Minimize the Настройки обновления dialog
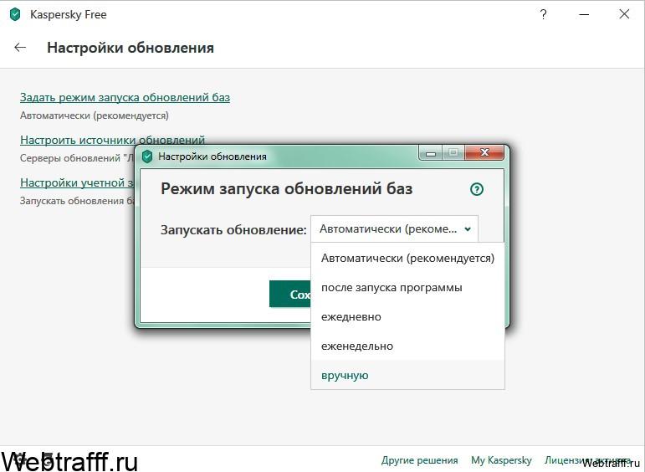The image size is (645, 472). pyautogui.click(x=431, y=152)
